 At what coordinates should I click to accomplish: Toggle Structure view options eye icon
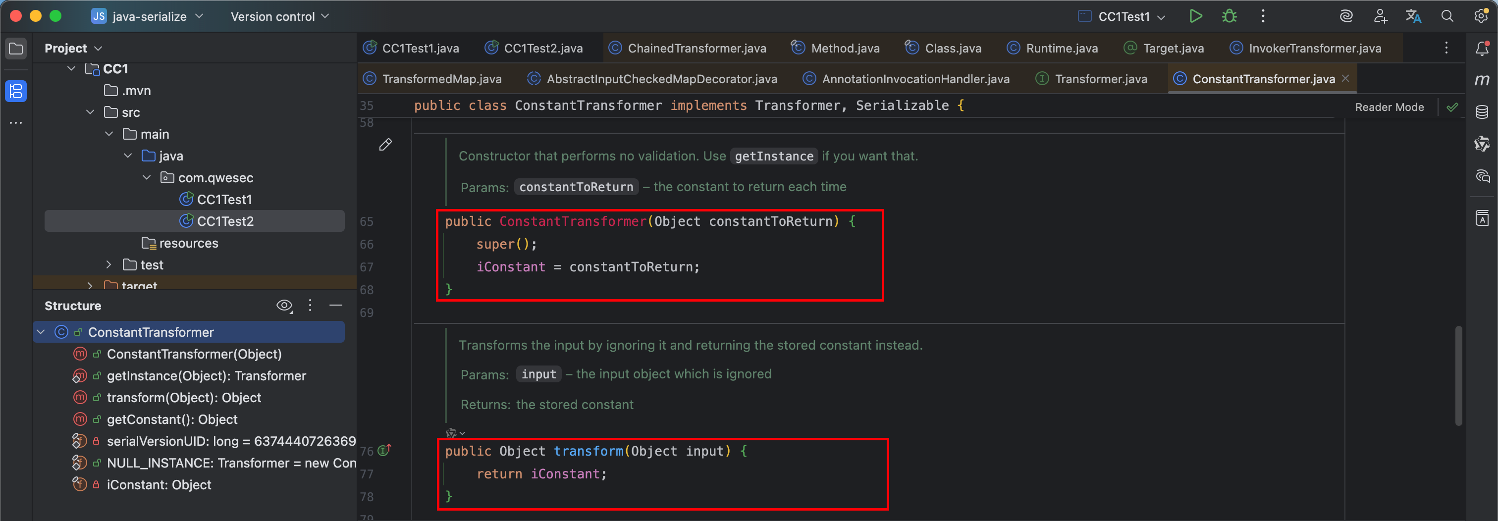tap(284, 306)
